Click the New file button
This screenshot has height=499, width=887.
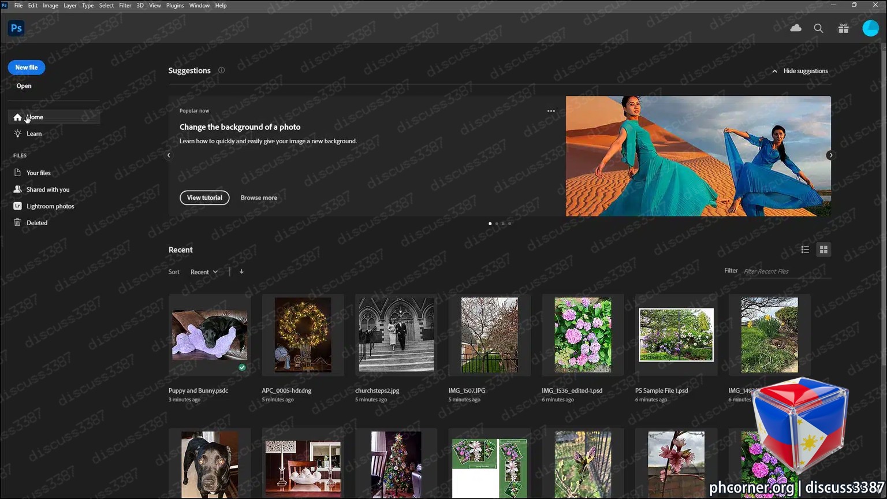[x=27, y=68]
